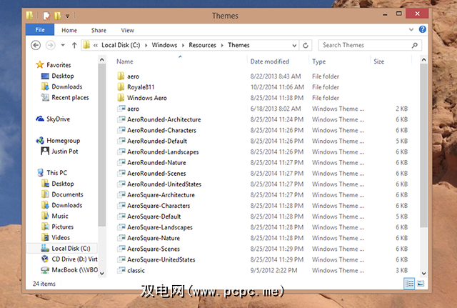Click Properties icon in quick access toolbar
The image size is (457, 308).
[x=46, y=16]
